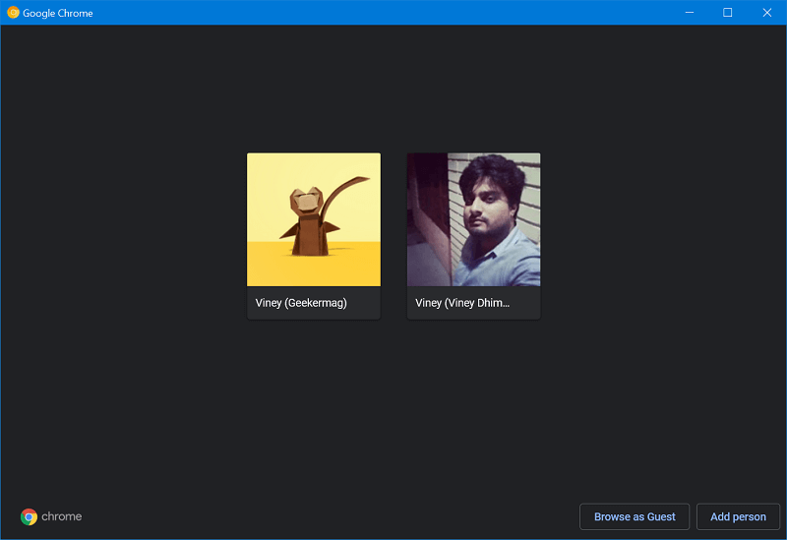The image size is (787, 540).
Task: Click the Viney (Viney Dhim... profile name label
Action: click(x=462, y=303)
